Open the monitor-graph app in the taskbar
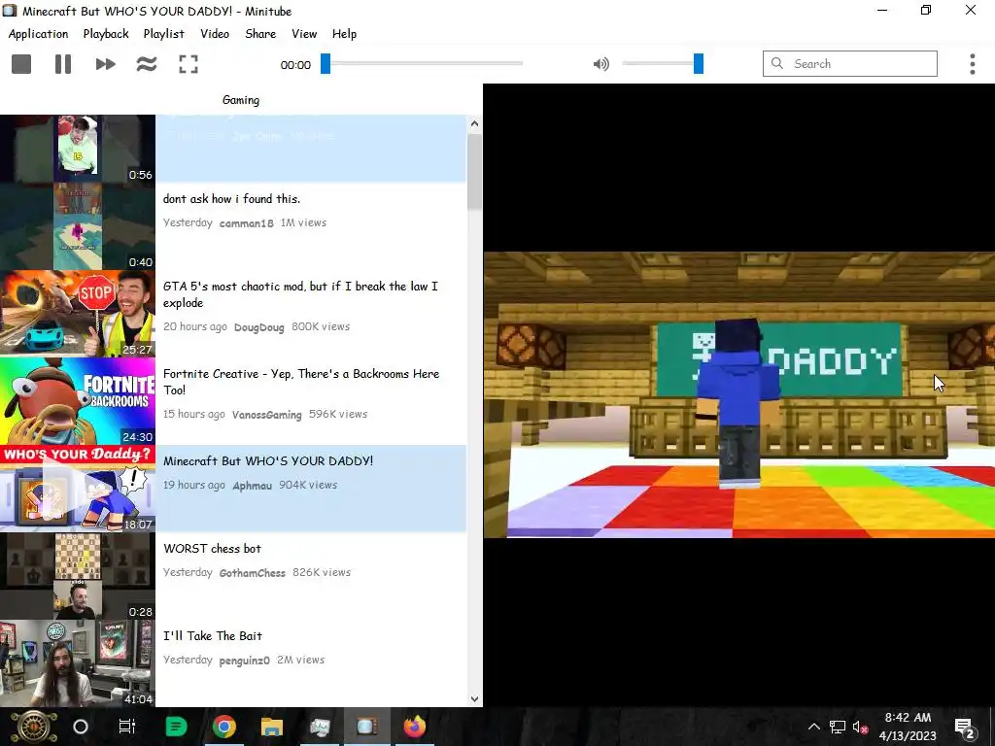The height and width of the screenshot is (746, 995). (320, 727)
